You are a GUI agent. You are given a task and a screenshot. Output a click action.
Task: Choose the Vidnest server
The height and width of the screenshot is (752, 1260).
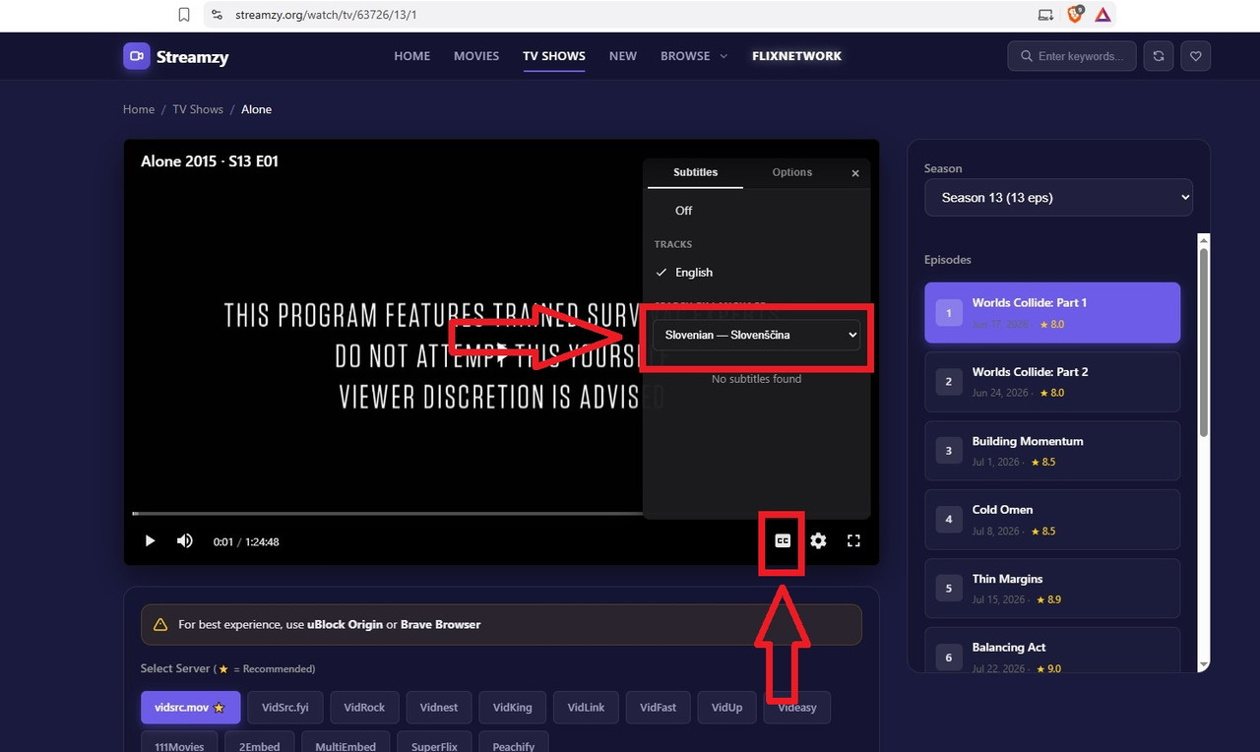click(439, 708)
